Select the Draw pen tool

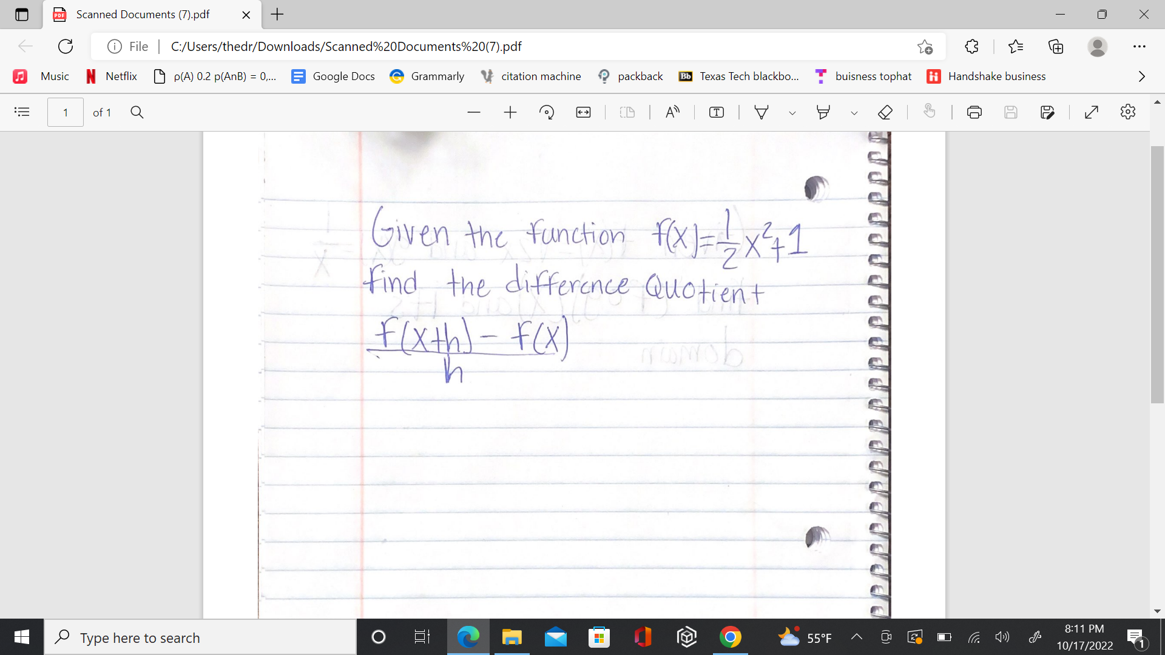click(x=761, y=112)
